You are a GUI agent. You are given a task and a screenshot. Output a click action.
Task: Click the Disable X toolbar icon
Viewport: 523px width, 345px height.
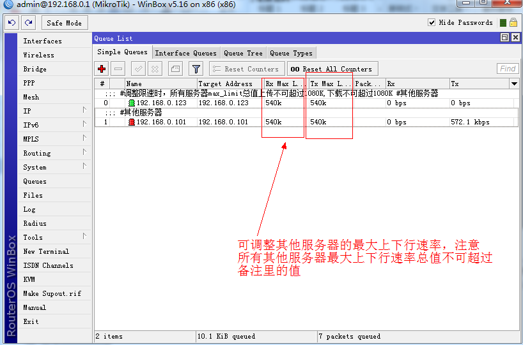pyautogui.click(x=155, y=69)
